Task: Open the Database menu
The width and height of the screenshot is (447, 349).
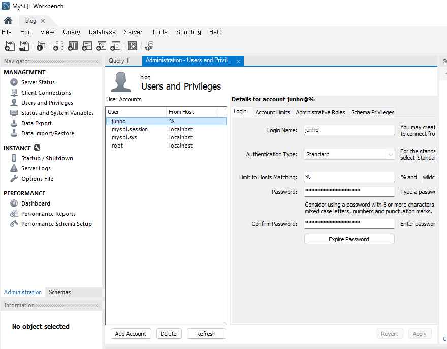Action: click(x=102, y=32)
